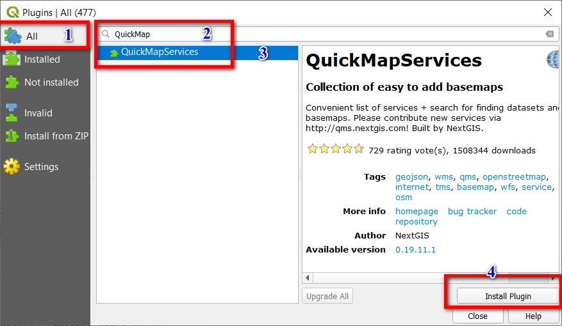Image resolution: width=562 pixels, height=326 pixels.
Task: Click the QuickMapServices heading text
Action: (x=393, y=60)
